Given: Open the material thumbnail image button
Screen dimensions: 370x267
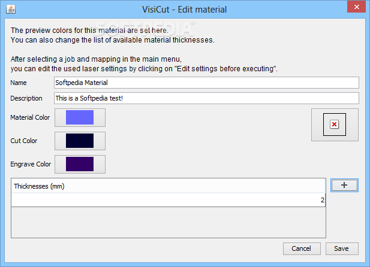Looking at the screenshot, I should (335, 125).
